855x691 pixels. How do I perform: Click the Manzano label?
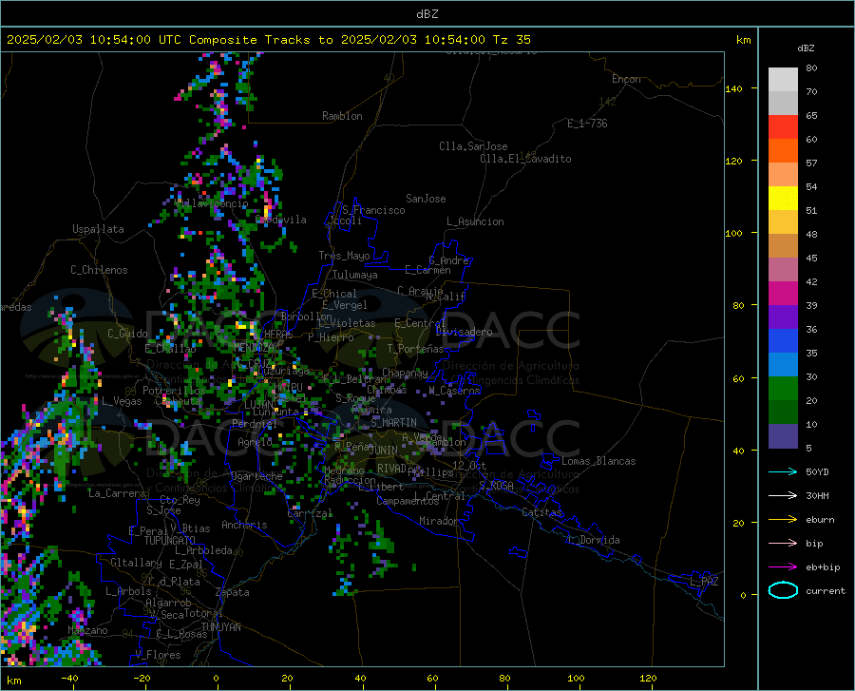pyautogui.click(x=87, y=630)
